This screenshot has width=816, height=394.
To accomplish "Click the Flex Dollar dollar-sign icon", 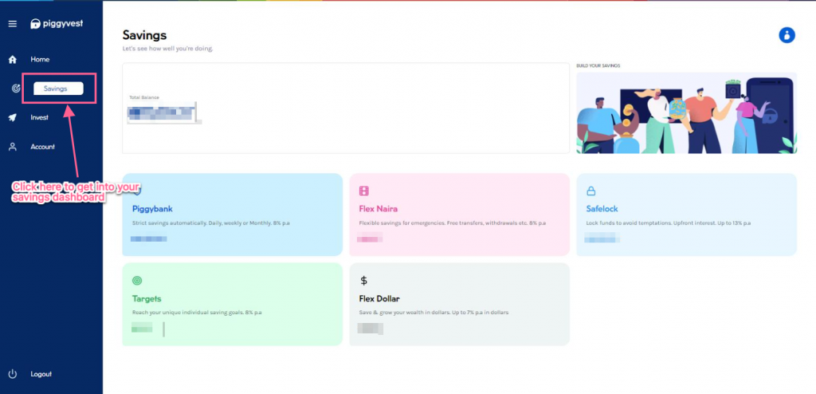I will pos(363,281).
